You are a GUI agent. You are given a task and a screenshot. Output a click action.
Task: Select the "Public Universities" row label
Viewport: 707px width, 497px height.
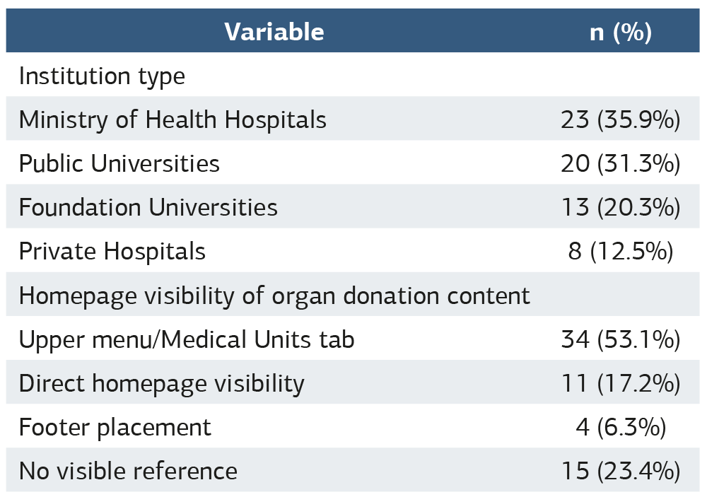point(119,164)
